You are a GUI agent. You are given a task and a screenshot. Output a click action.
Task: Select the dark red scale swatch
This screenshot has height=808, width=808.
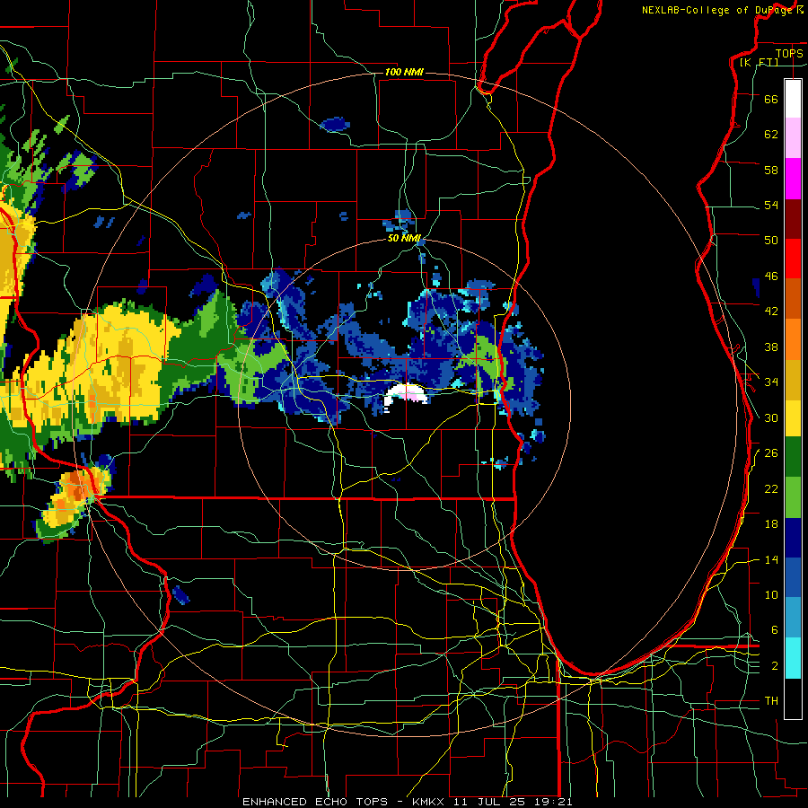793,218
